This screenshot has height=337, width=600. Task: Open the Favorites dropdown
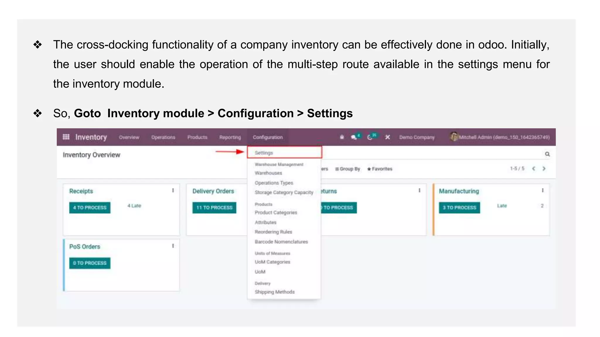[379, 169]
